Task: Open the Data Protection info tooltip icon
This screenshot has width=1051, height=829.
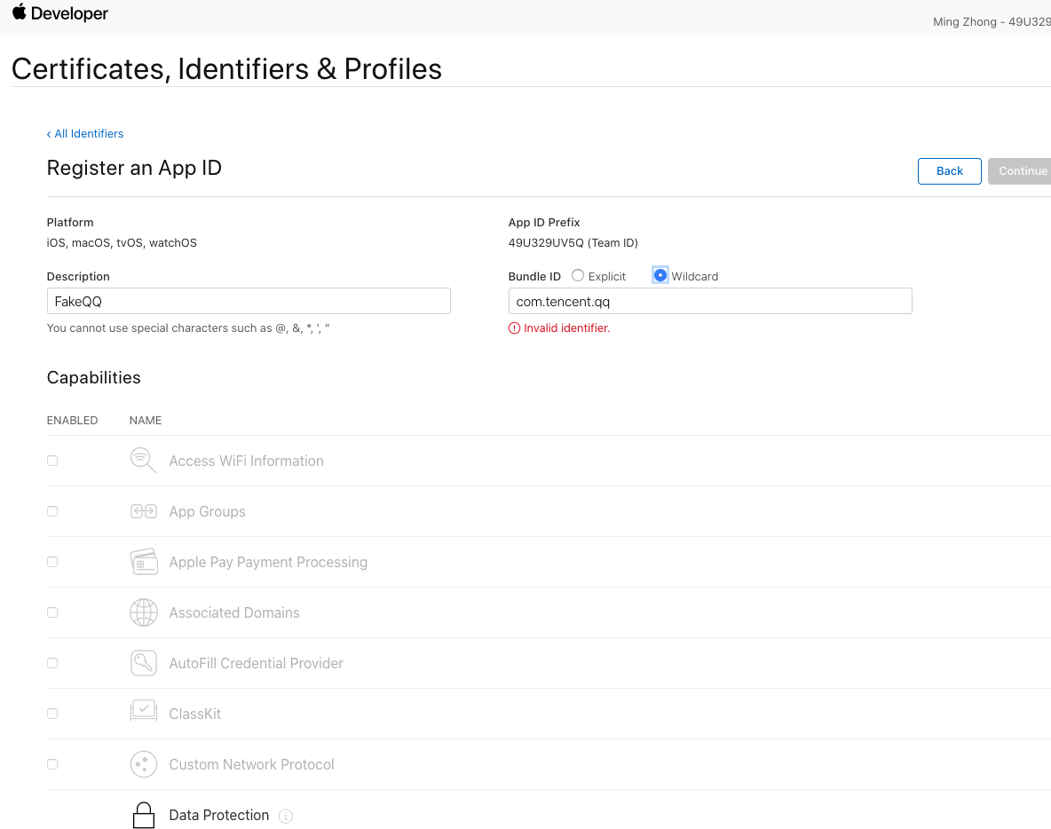Action: (285, 816)
